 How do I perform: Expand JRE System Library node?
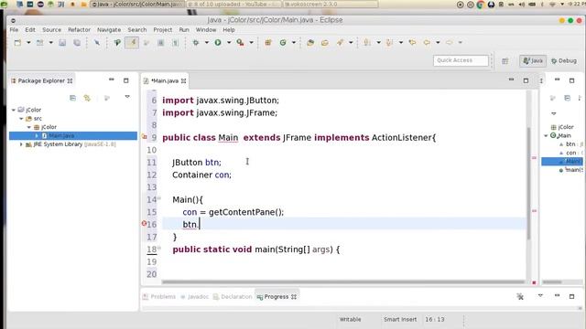[x=21, y=144]
